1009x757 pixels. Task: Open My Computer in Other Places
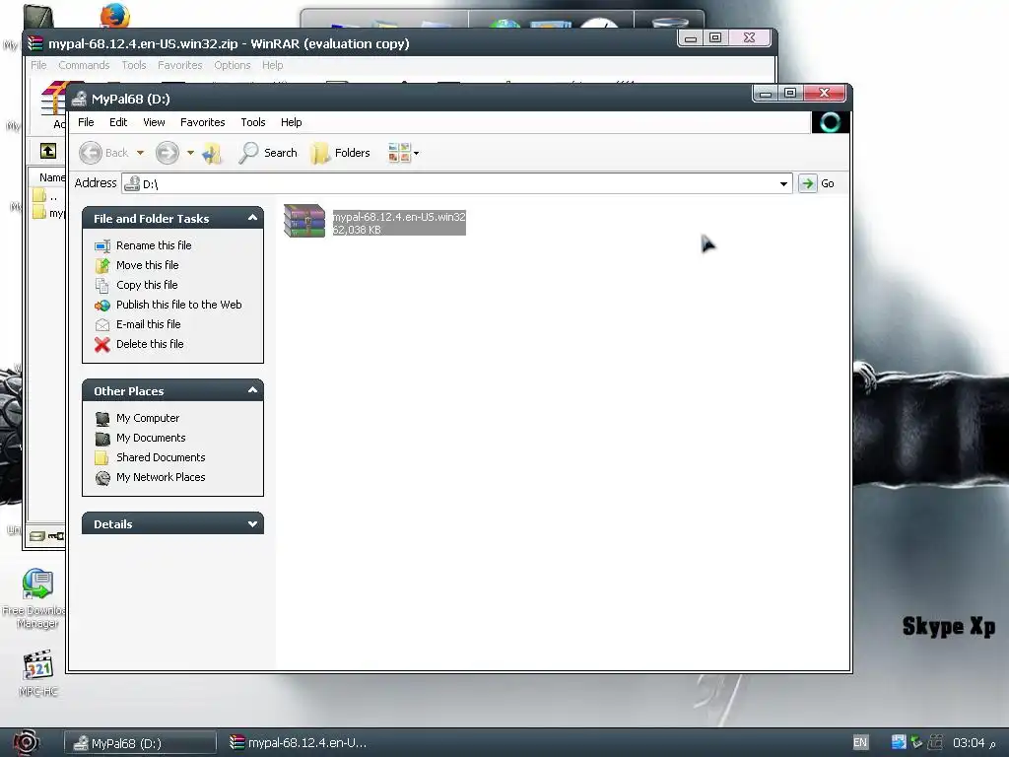click(x=148, y=418)
